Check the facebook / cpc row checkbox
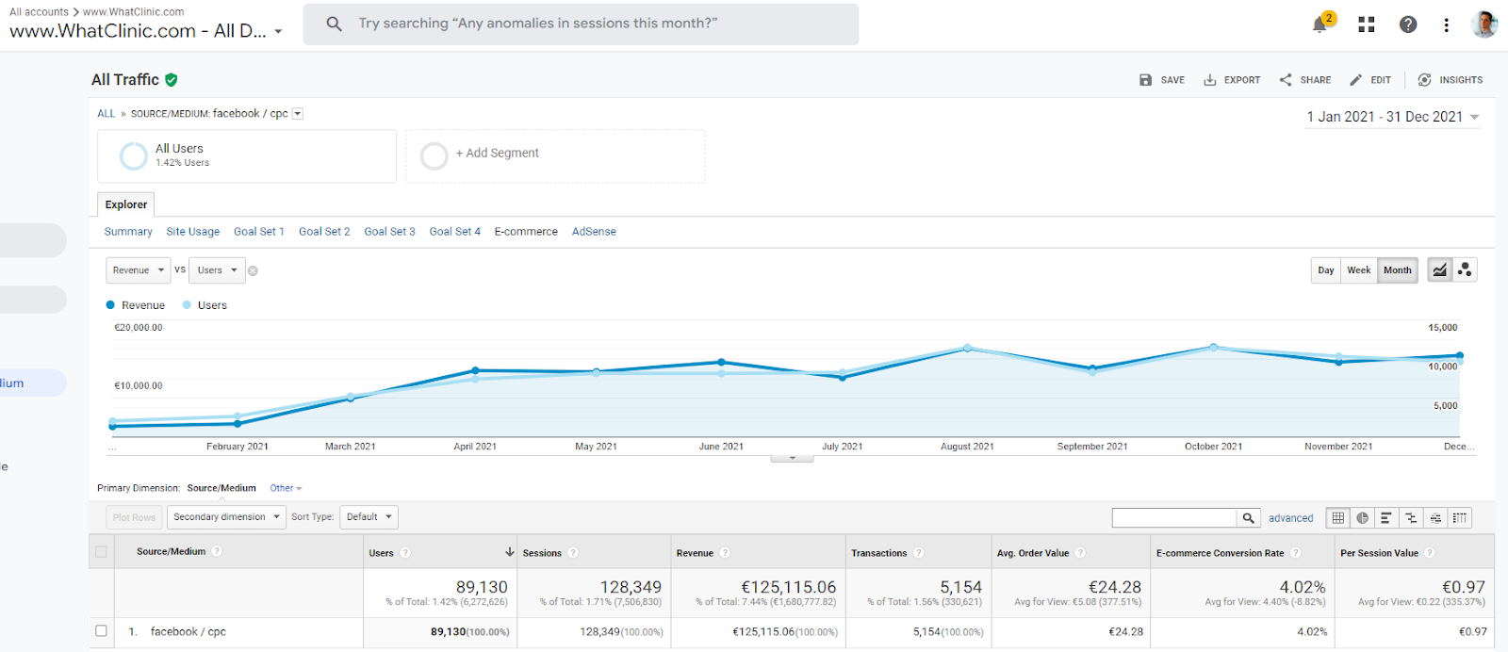1508x652 pixels. click(101, 631)
